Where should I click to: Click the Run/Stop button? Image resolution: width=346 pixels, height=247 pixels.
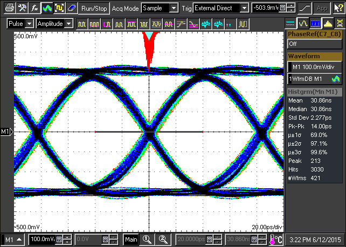point(94,9)
